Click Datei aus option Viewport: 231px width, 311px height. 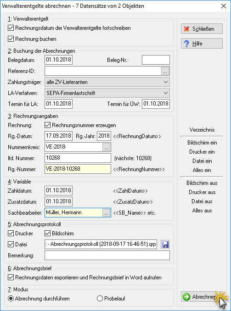pyautogui.click(x=202, y=201)
